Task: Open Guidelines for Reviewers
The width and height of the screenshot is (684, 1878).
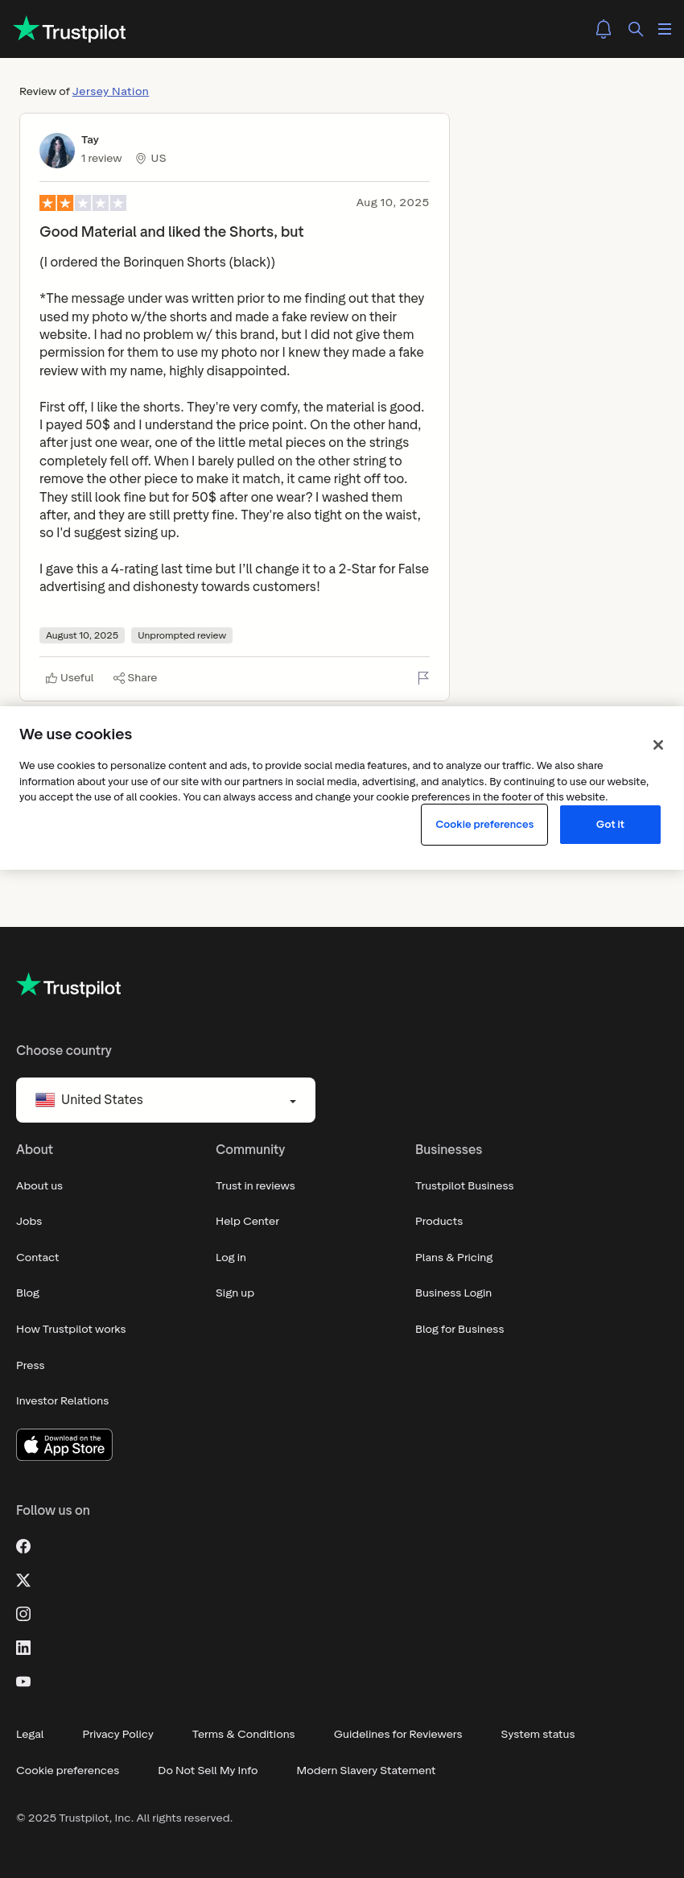Action: 398,1735
